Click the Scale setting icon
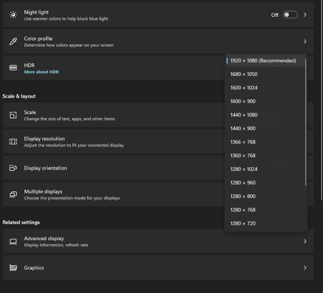This screenshot has width=323, height=293. [13, 115]
